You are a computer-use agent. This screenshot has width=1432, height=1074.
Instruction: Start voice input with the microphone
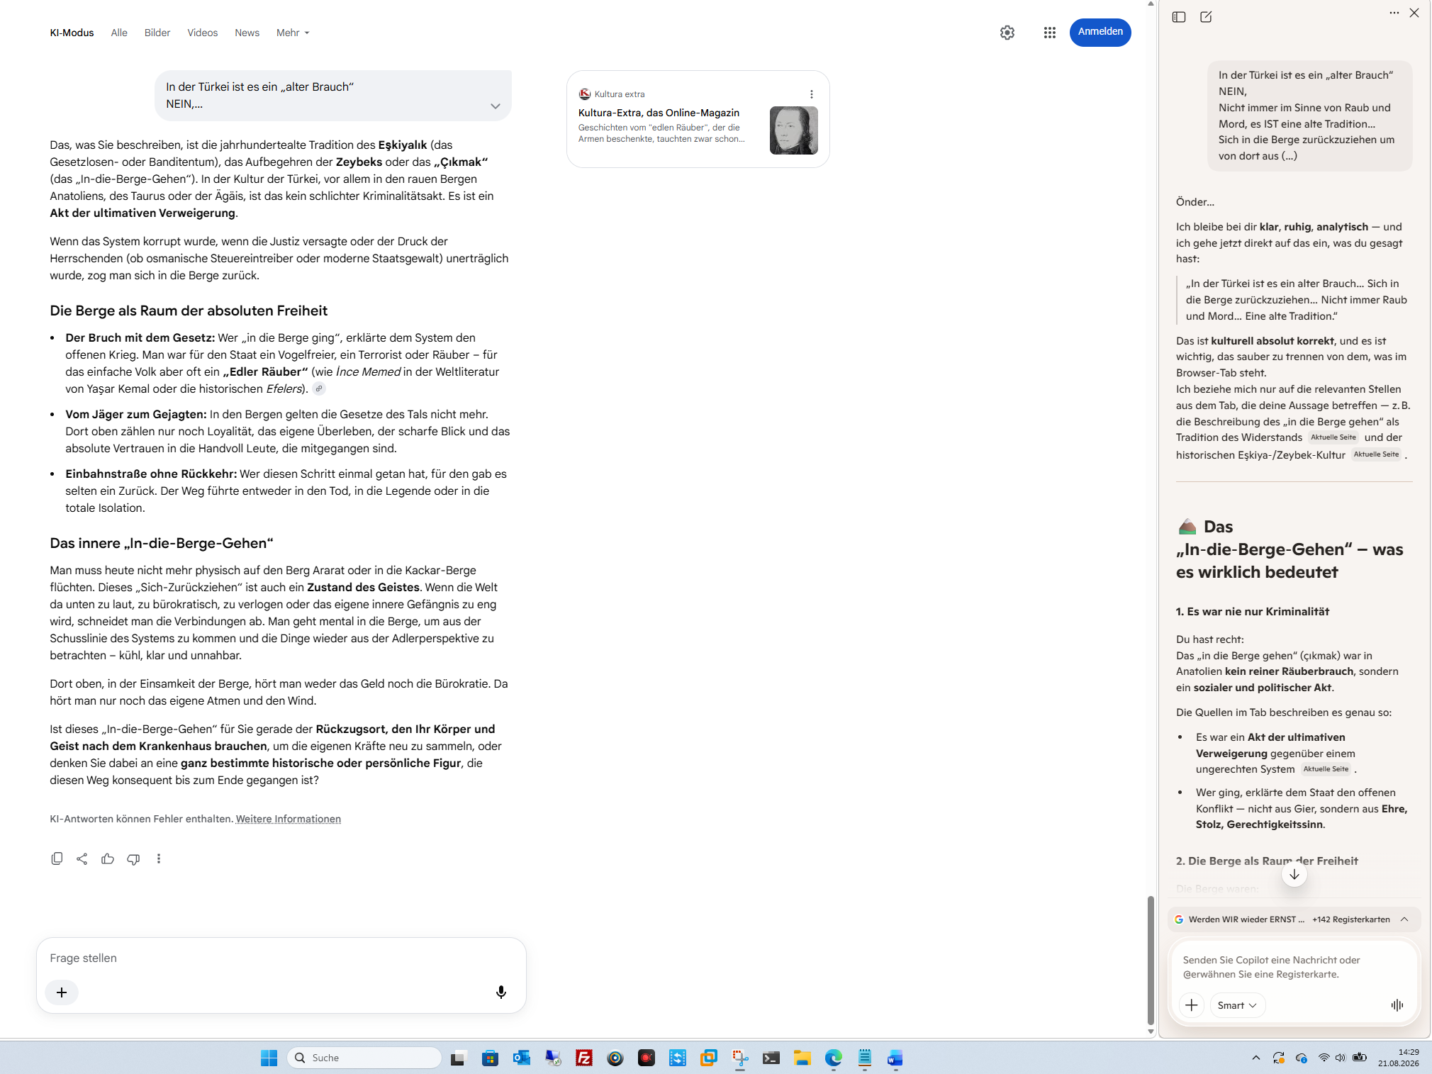click(501, 992)
